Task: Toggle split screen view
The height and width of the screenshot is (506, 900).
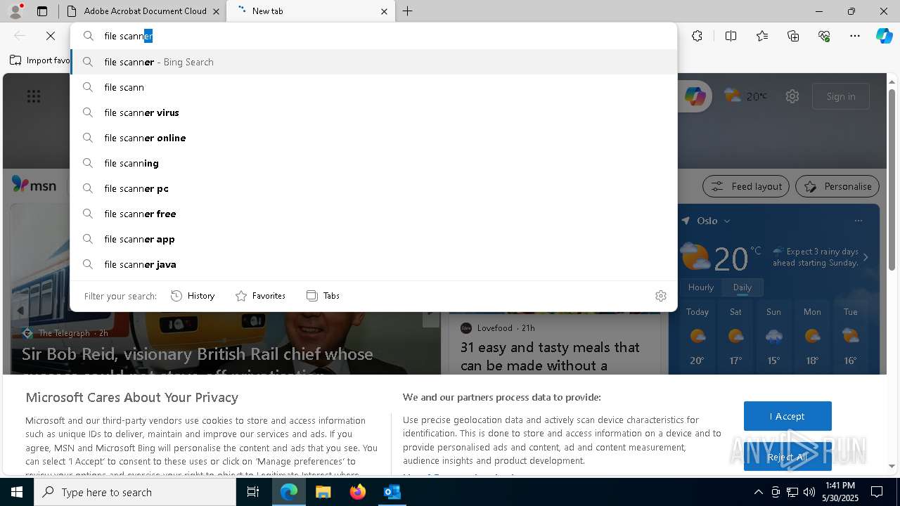Action: (731, 36)
